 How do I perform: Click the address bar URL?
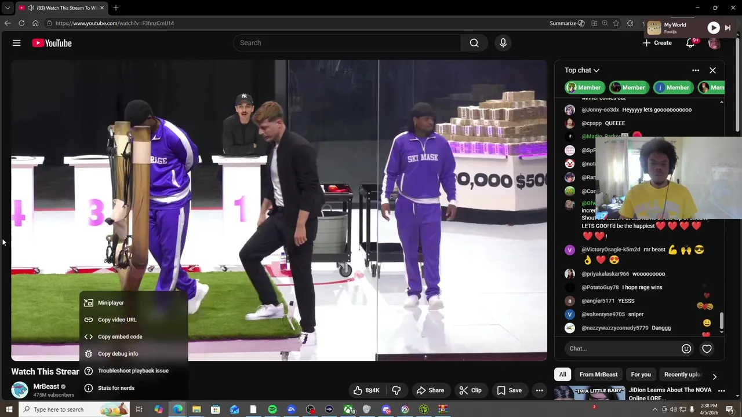pyautogui.click(x=115, y=23)
